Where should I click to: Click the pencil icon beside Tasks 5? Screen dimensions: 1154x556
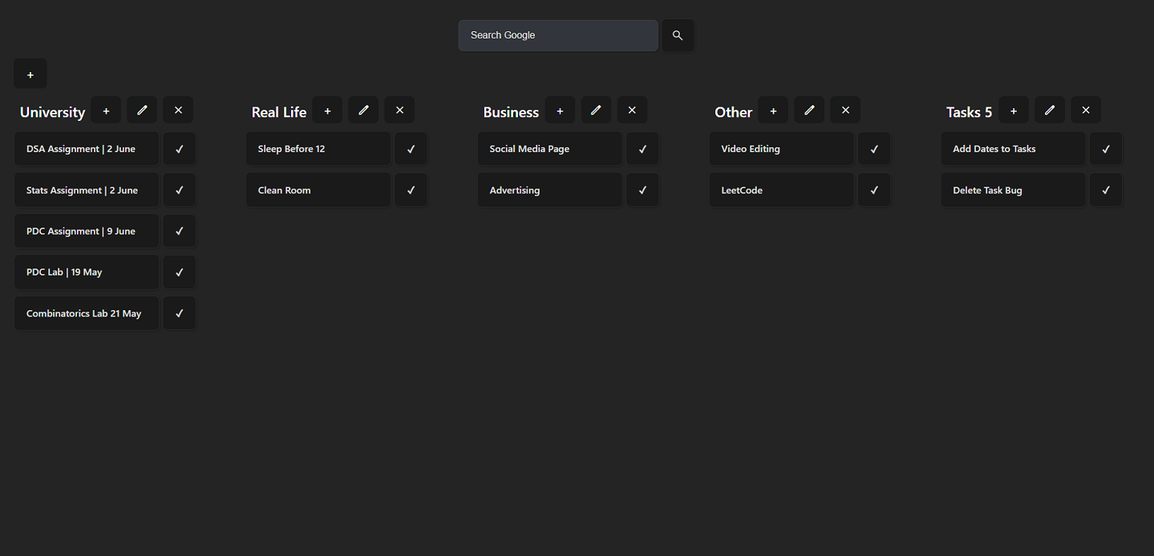click(x=1050, y=110)
